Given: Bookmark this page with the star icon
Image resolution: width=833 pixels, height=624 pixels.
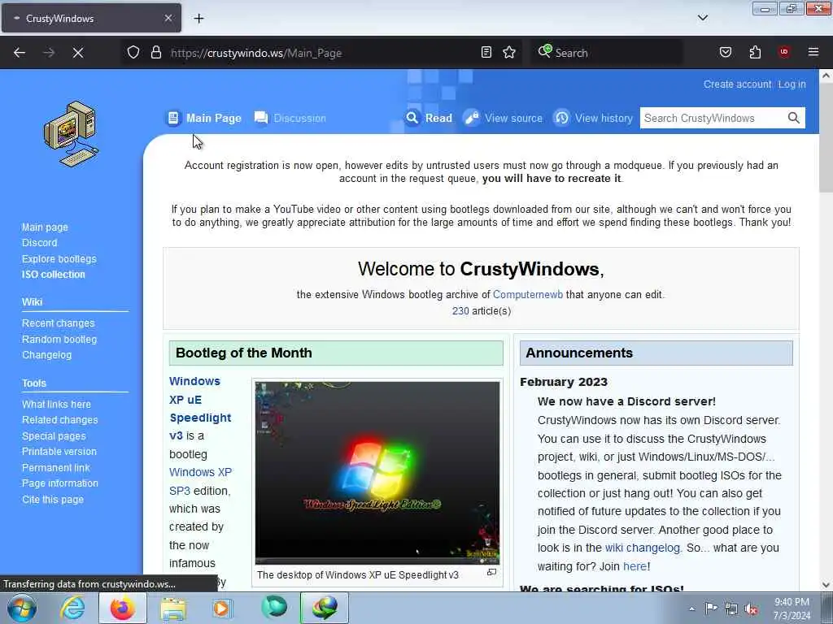Looking at the screenshot, I should point(509,53).
